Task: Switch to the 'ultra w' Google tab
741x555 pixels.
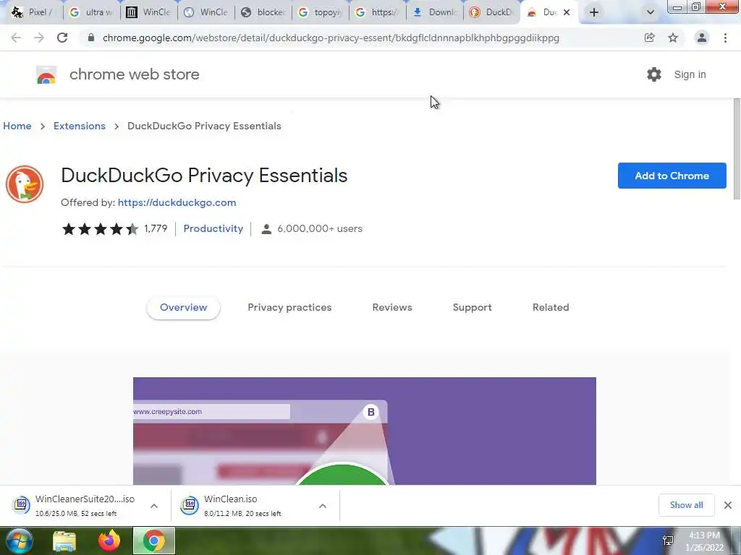Action: [92, 12]
